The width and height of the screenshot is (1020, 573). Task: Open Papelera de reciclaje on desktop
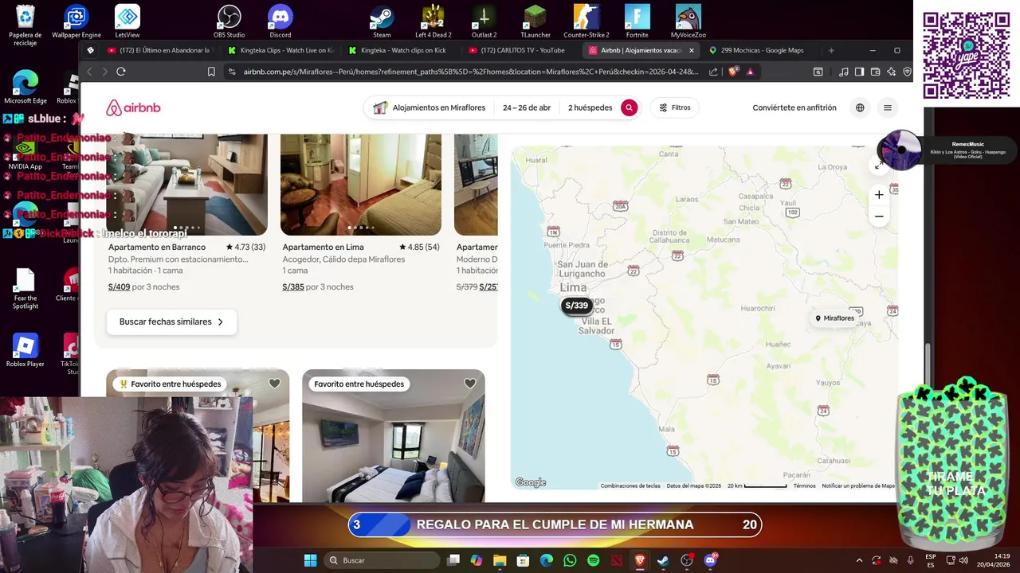pos(25,25)
